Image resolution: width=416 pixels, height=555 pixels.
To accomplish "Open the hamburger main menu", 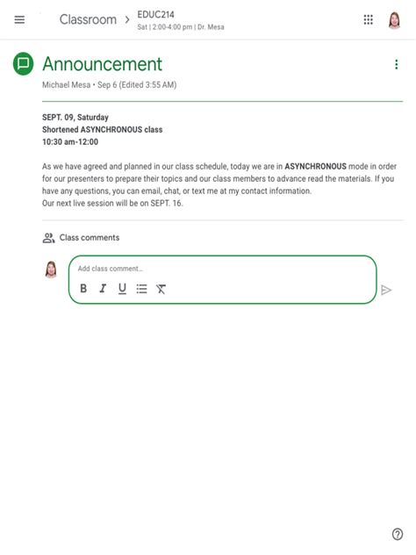I will pos(19,19).
